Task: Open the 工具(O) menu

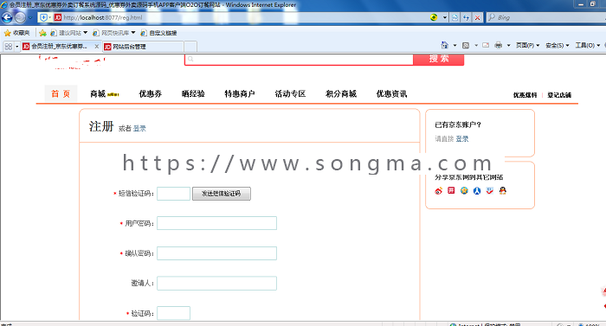Action: point(588,45)
